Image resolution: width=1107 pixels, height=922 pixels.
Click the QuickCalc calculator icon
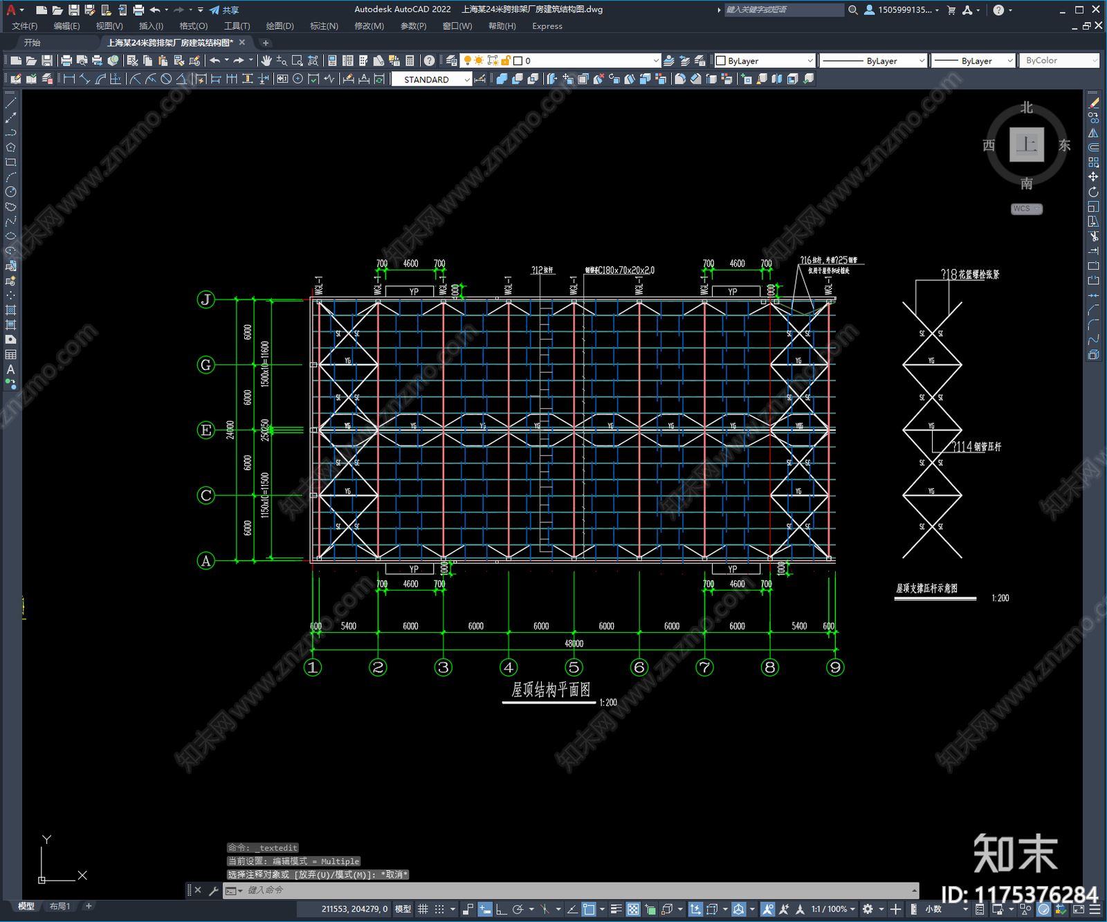point(410,61)
